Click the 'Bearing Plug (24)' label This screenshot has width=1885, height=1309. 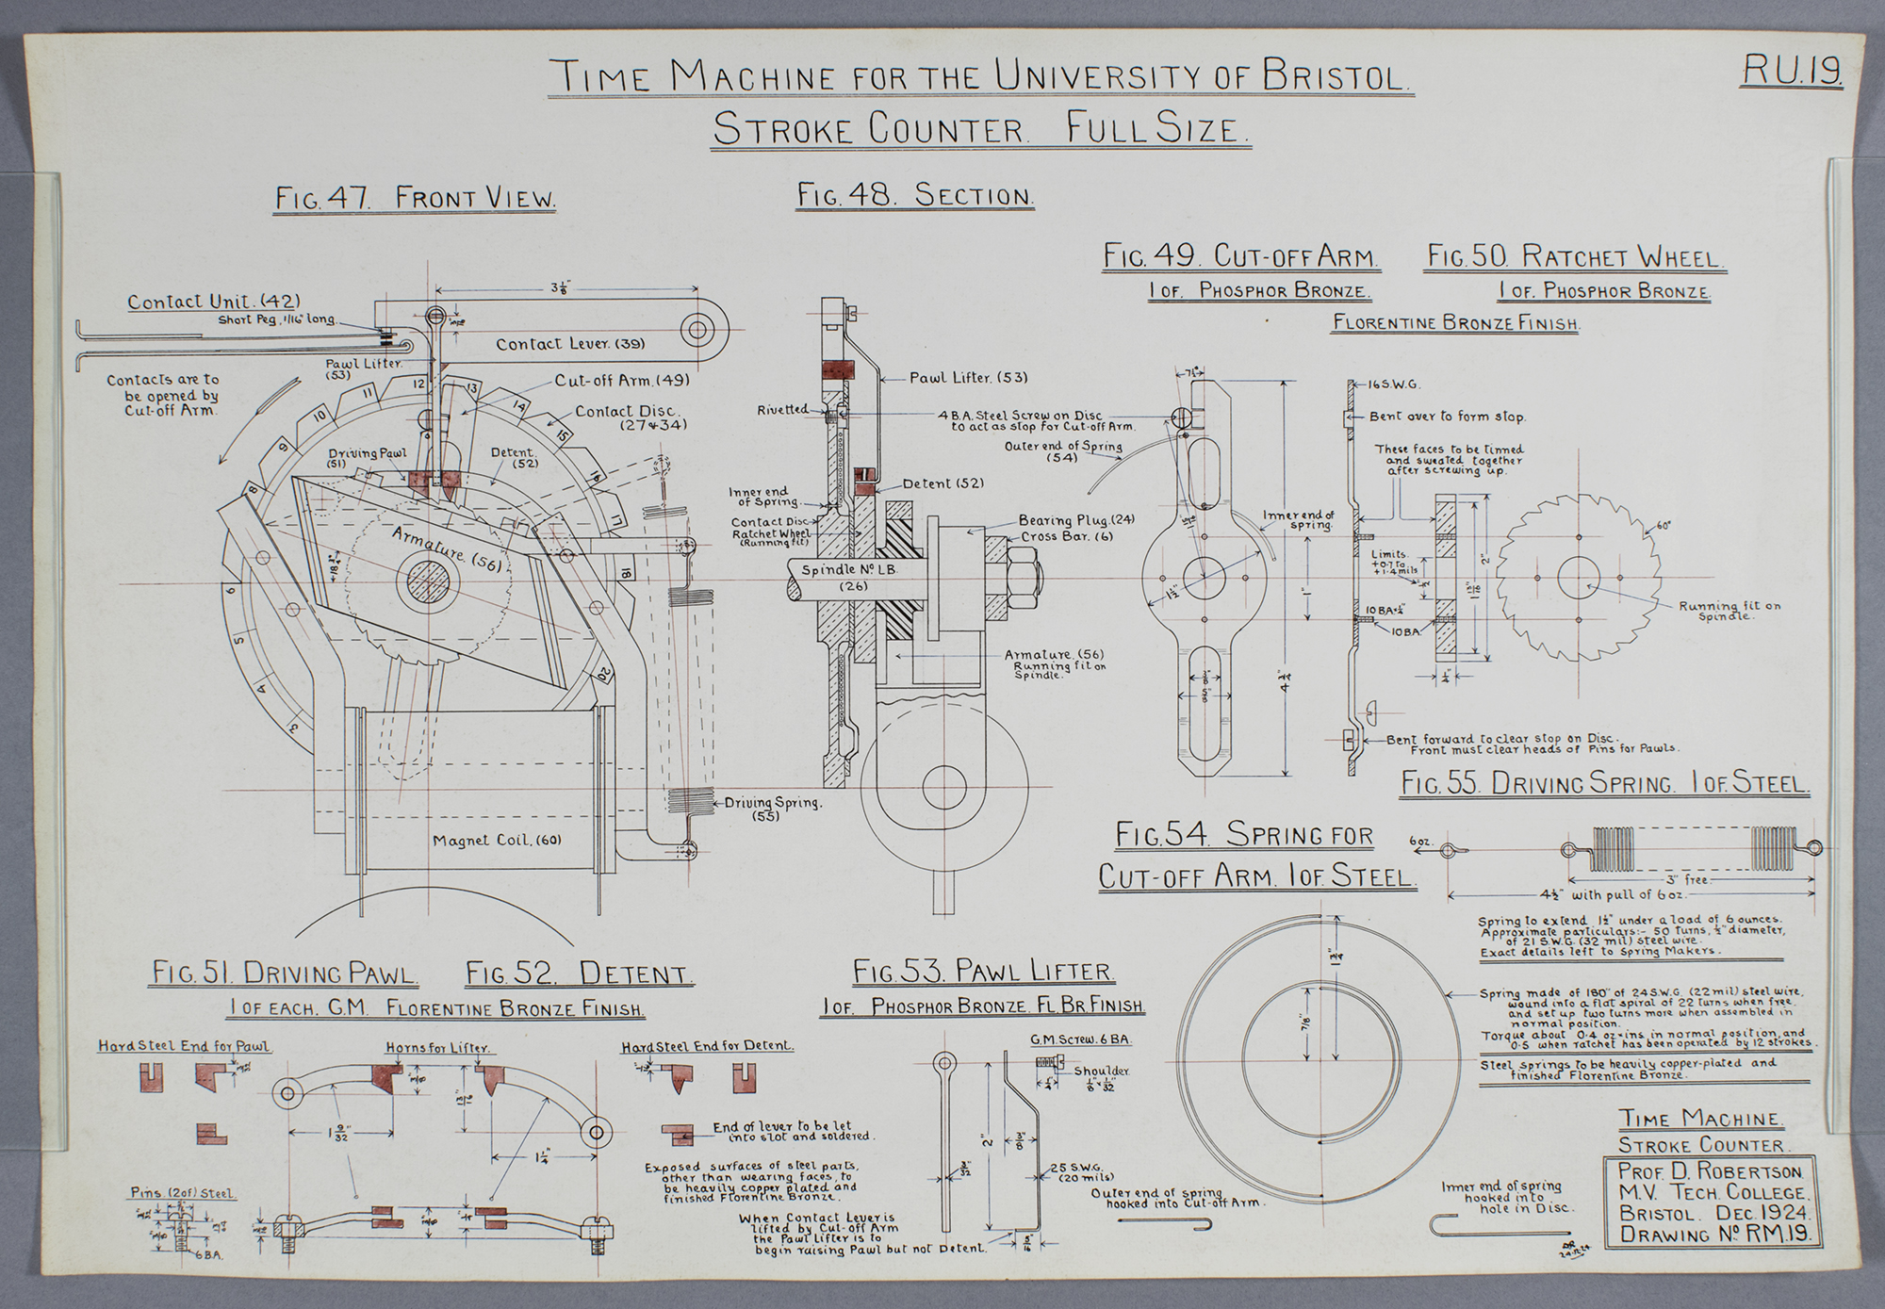click(x=1077, y=520)
